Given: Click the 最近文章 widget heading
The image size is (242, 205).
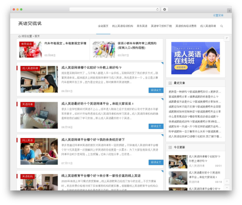Looking at the screenshot, I should (x=179, y=83).
